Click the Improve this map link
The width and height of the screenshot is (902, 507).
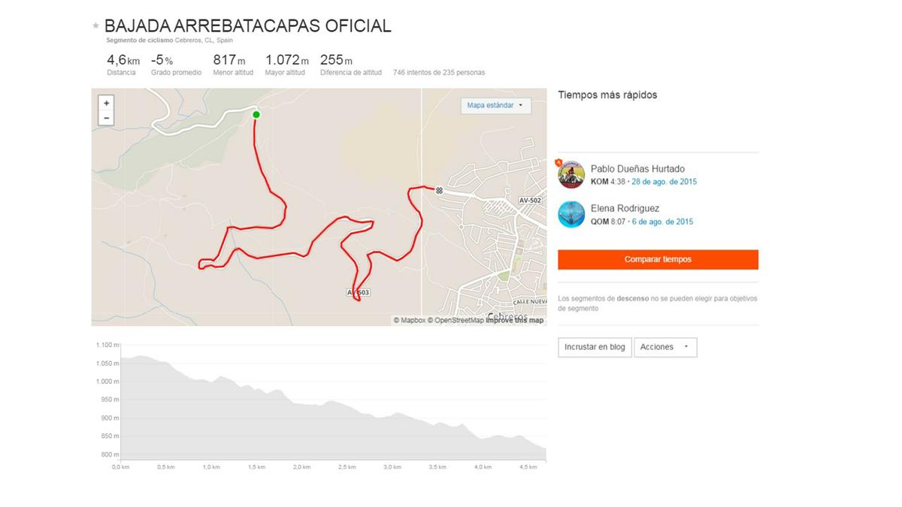[515, 320]
